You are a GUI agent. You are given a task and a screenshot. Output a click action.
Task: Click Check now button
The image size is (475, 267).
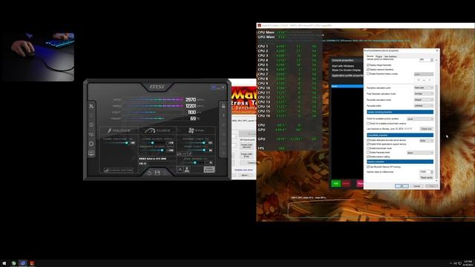coord(427,129)
